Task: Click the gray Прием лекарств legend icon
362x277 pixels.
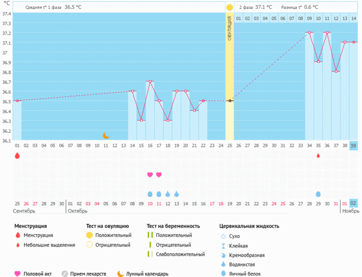Action: coord(65,273)
